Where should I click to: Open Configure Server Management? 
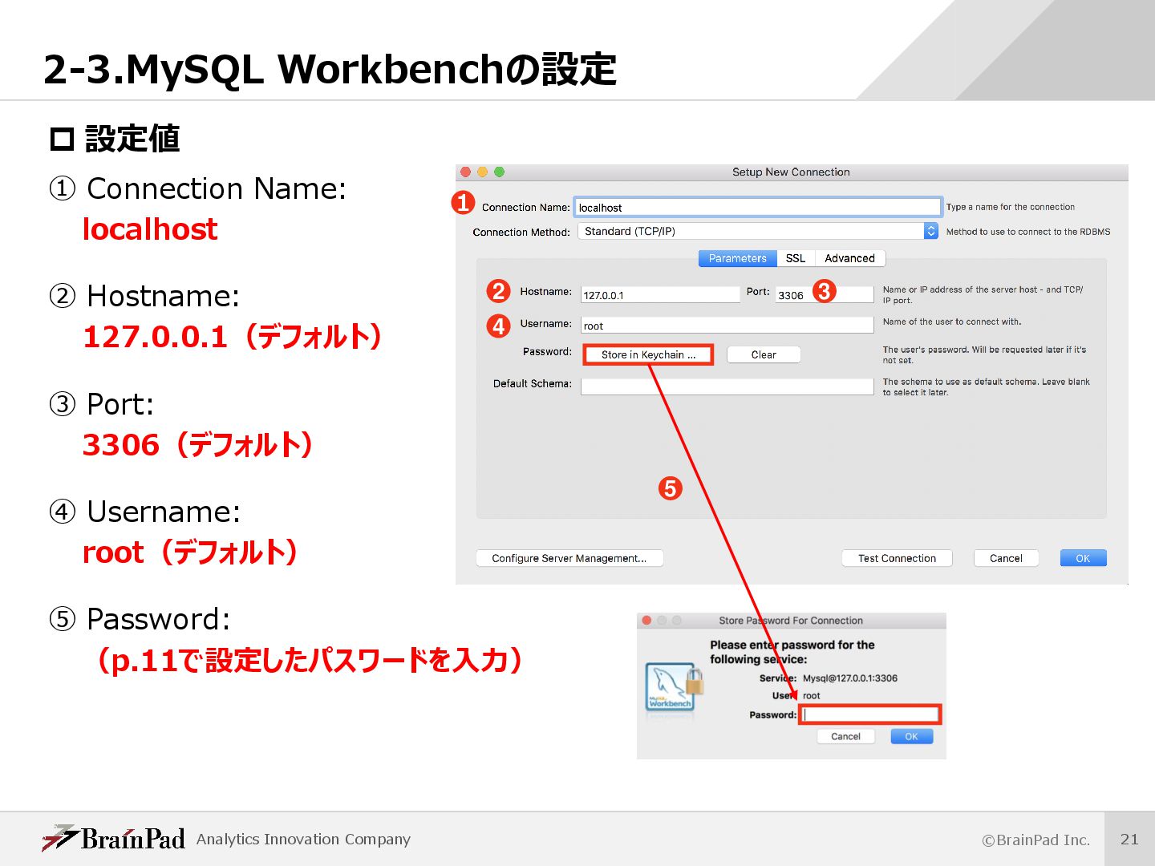point(569,558)
